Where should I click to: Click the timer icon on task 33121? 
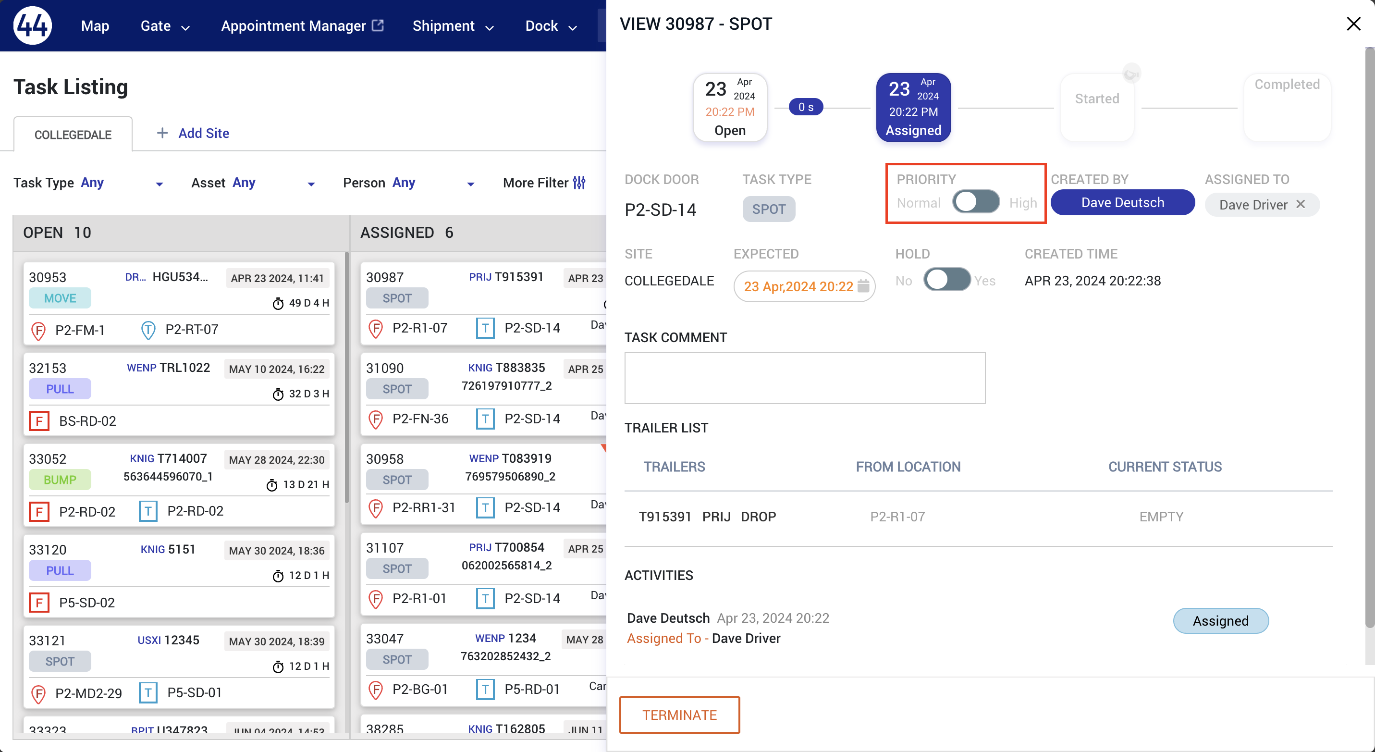coord(278,666)
